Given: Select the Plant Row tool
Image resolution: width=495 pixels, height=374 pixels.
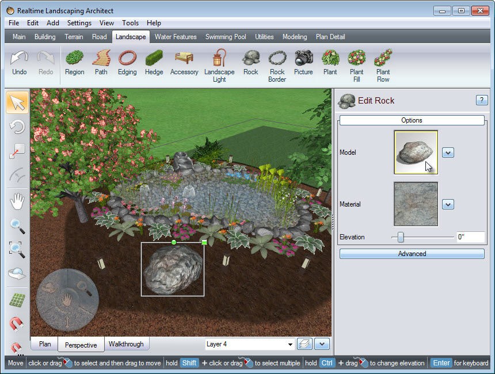Looking at the screenshot, I should click(383, 66).
